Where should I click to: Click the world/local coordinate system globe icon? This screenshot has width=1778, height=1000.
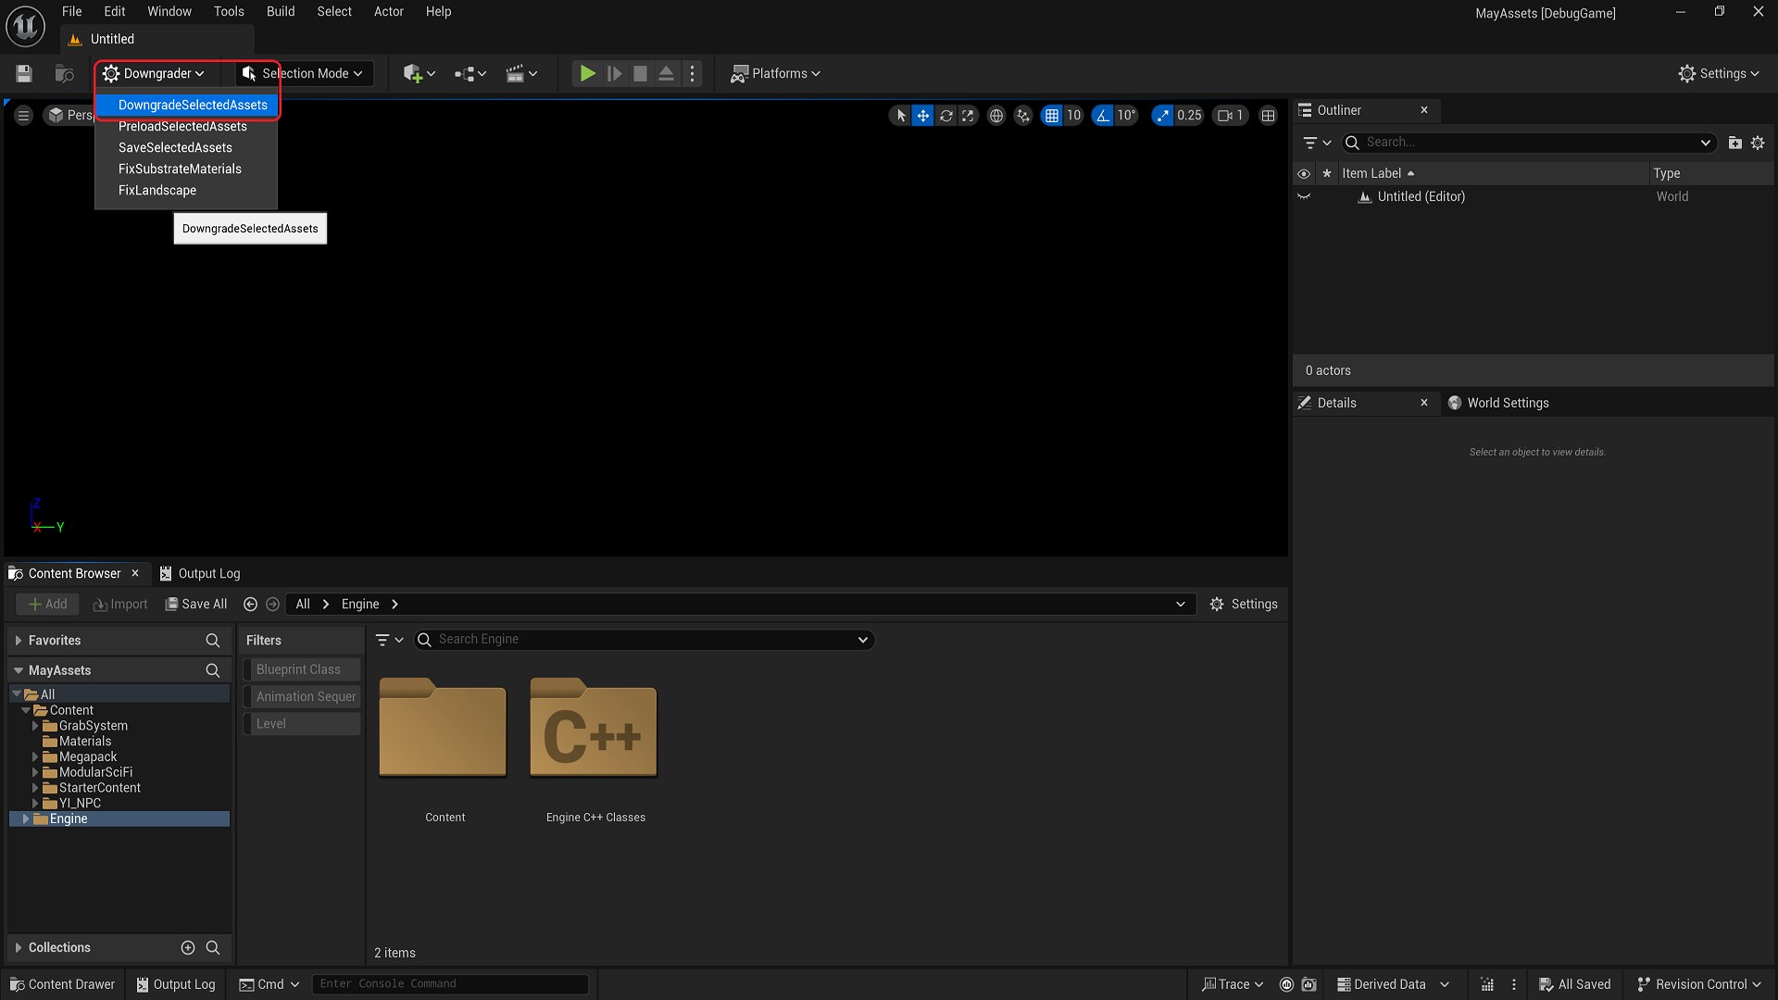point(996,115)
